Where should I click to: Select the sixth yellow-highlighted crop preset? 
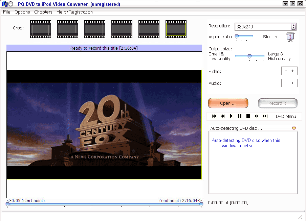pyautogui.click(x=176, y=29)
